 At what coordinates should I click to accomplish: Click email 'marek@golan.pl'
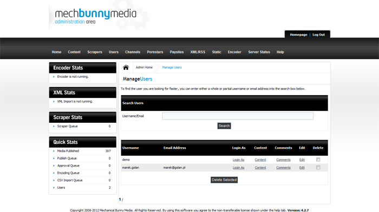[x=174, y=168]
